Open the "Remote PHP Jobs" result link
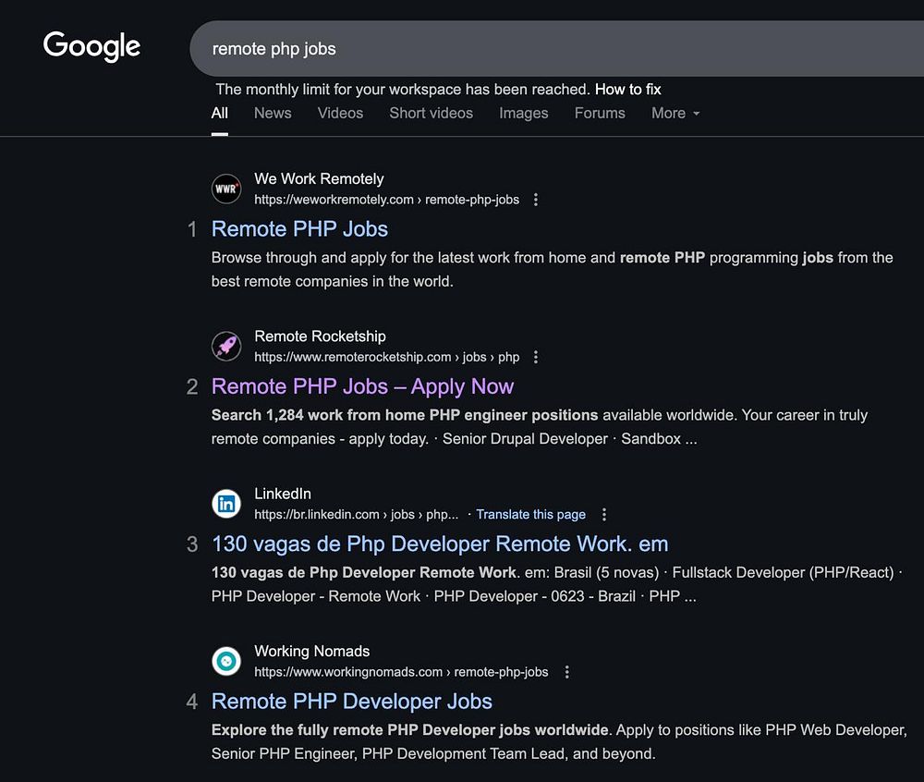924x782 pixels. click(299, 228)
